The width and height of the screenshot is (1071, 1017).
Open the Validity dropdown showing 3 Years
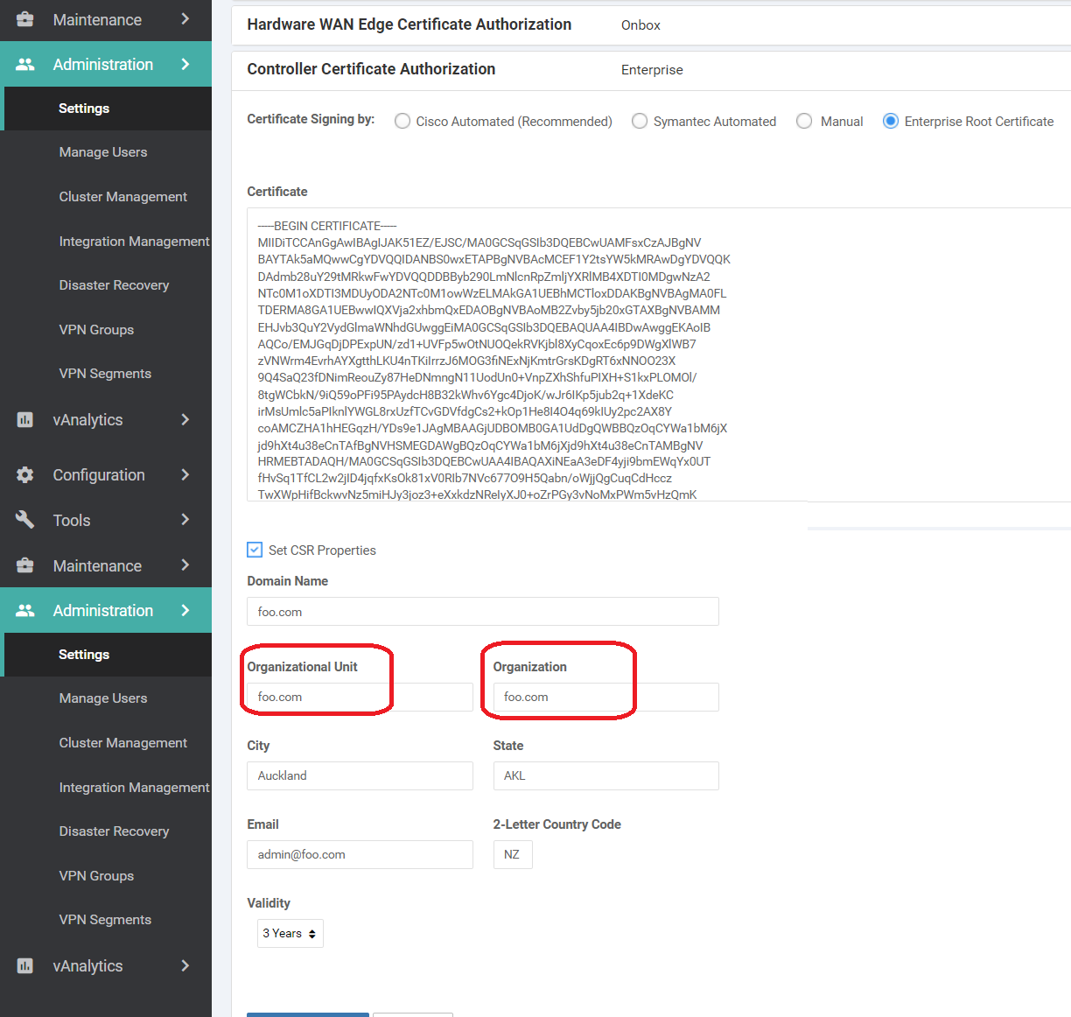pos(290,933)
